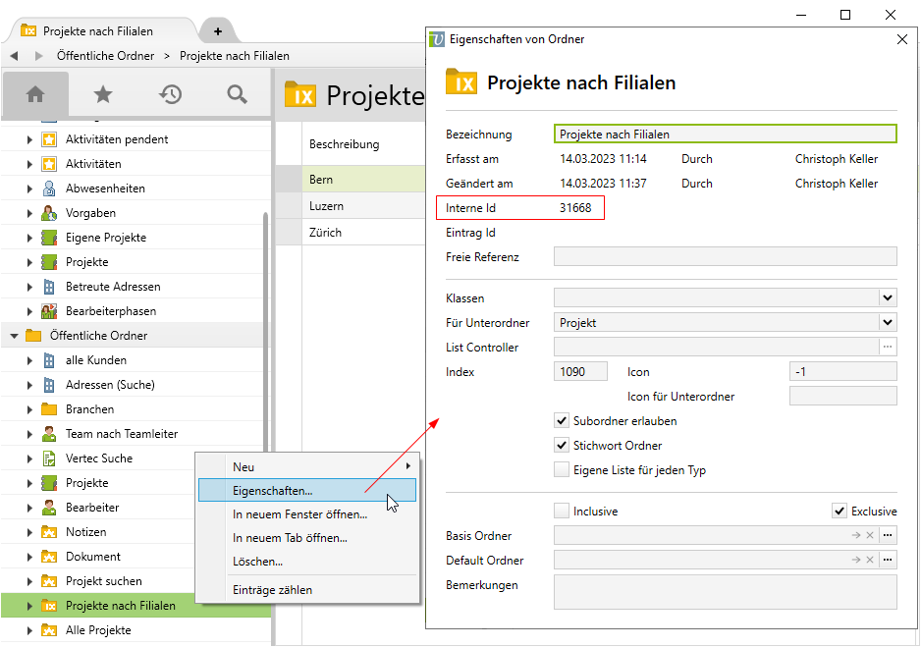The height and width of the screenshot is (647, 921).
Task: Open the Search magnifier icon
Action: pos(237,94)
